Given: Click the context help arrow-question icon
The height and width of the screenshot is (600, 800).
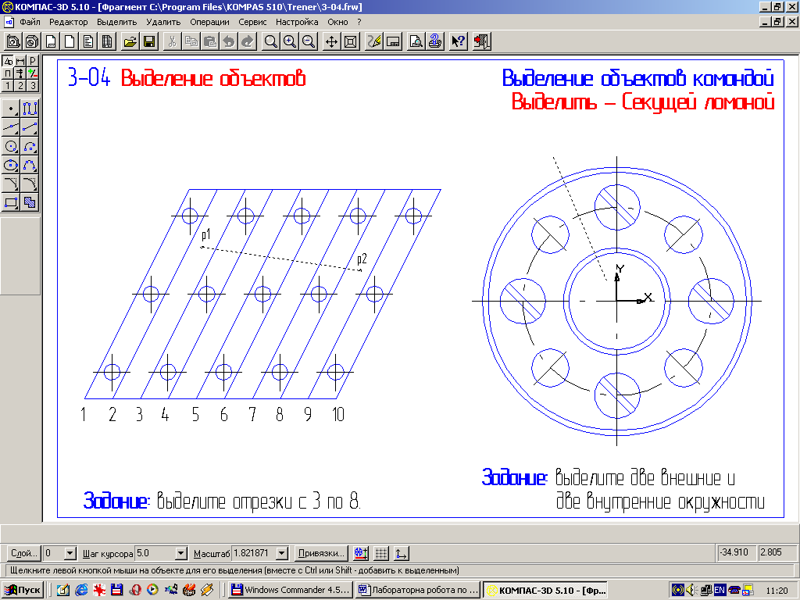Looking at the screenshot, I should 458,41.
